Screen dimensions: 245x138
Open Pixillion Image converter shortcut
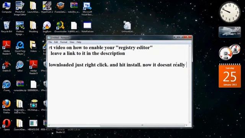coord(20,28)
